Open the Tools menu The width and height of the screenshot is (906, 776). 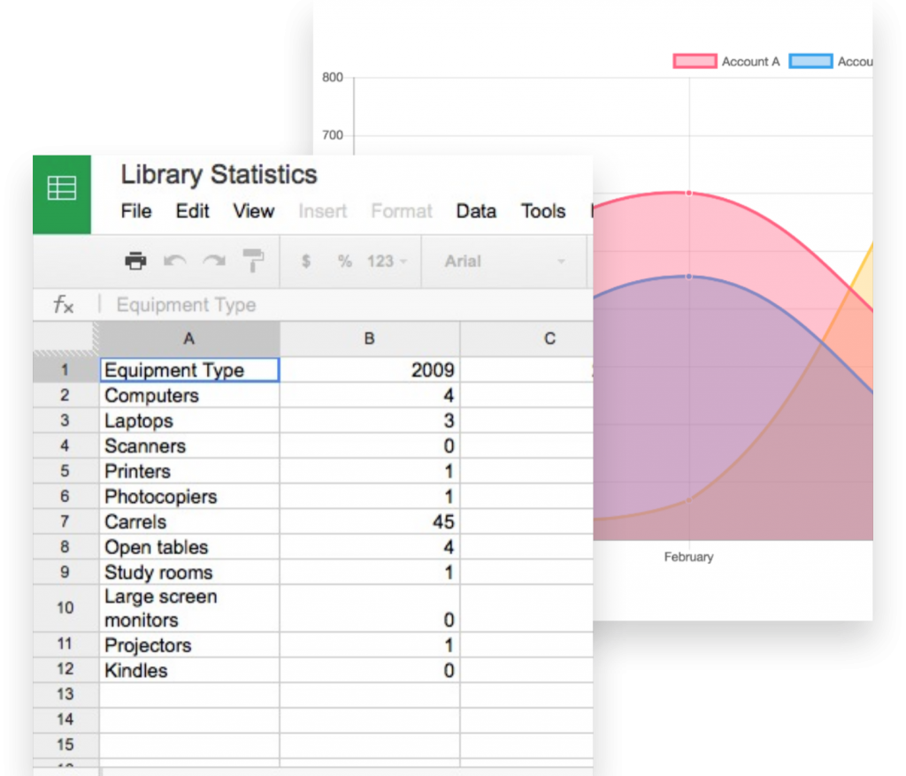coord(543,211)
